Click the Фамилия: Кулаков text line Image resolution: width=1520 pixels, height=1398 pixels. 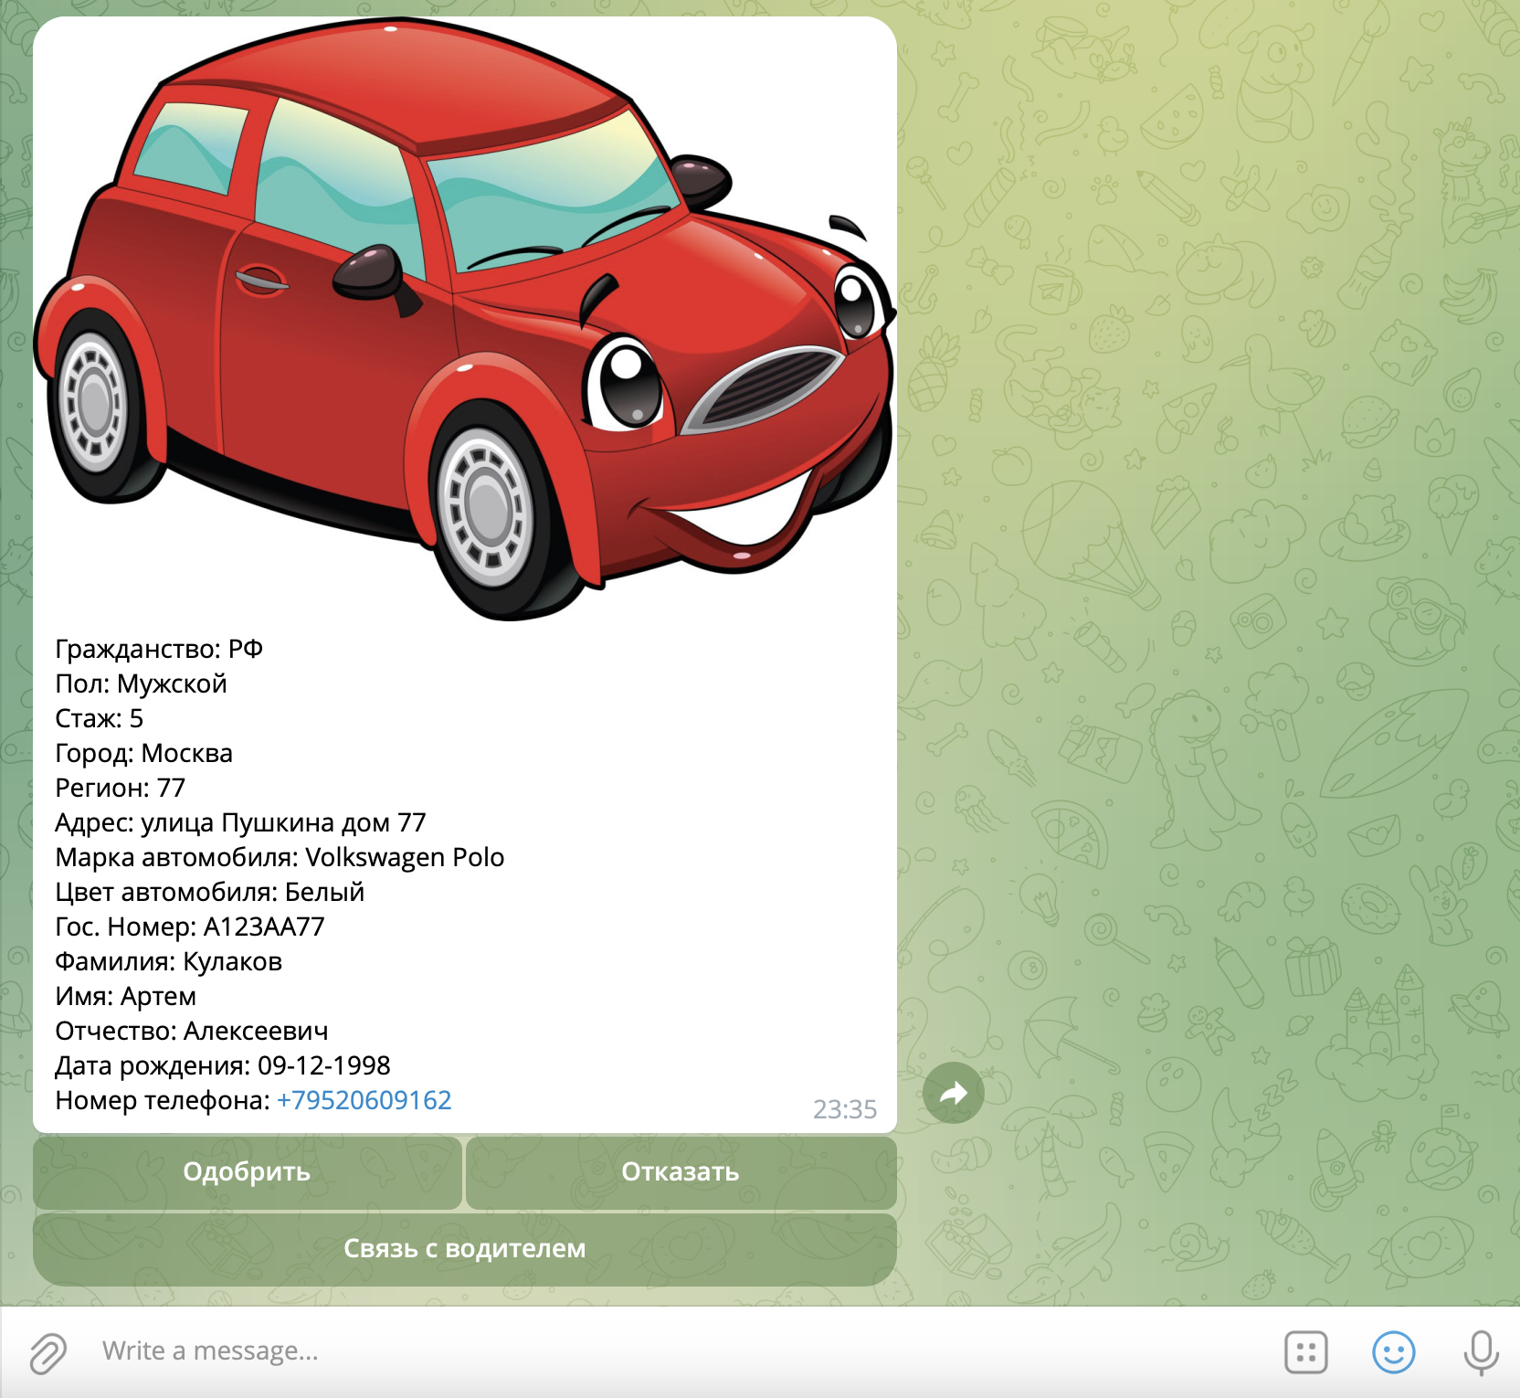click(x=169, y=961)
